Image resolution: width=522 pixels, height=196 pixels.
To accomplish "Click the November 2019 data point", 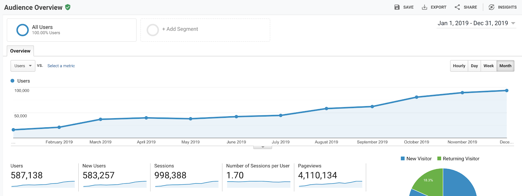I will coord(462,93).
